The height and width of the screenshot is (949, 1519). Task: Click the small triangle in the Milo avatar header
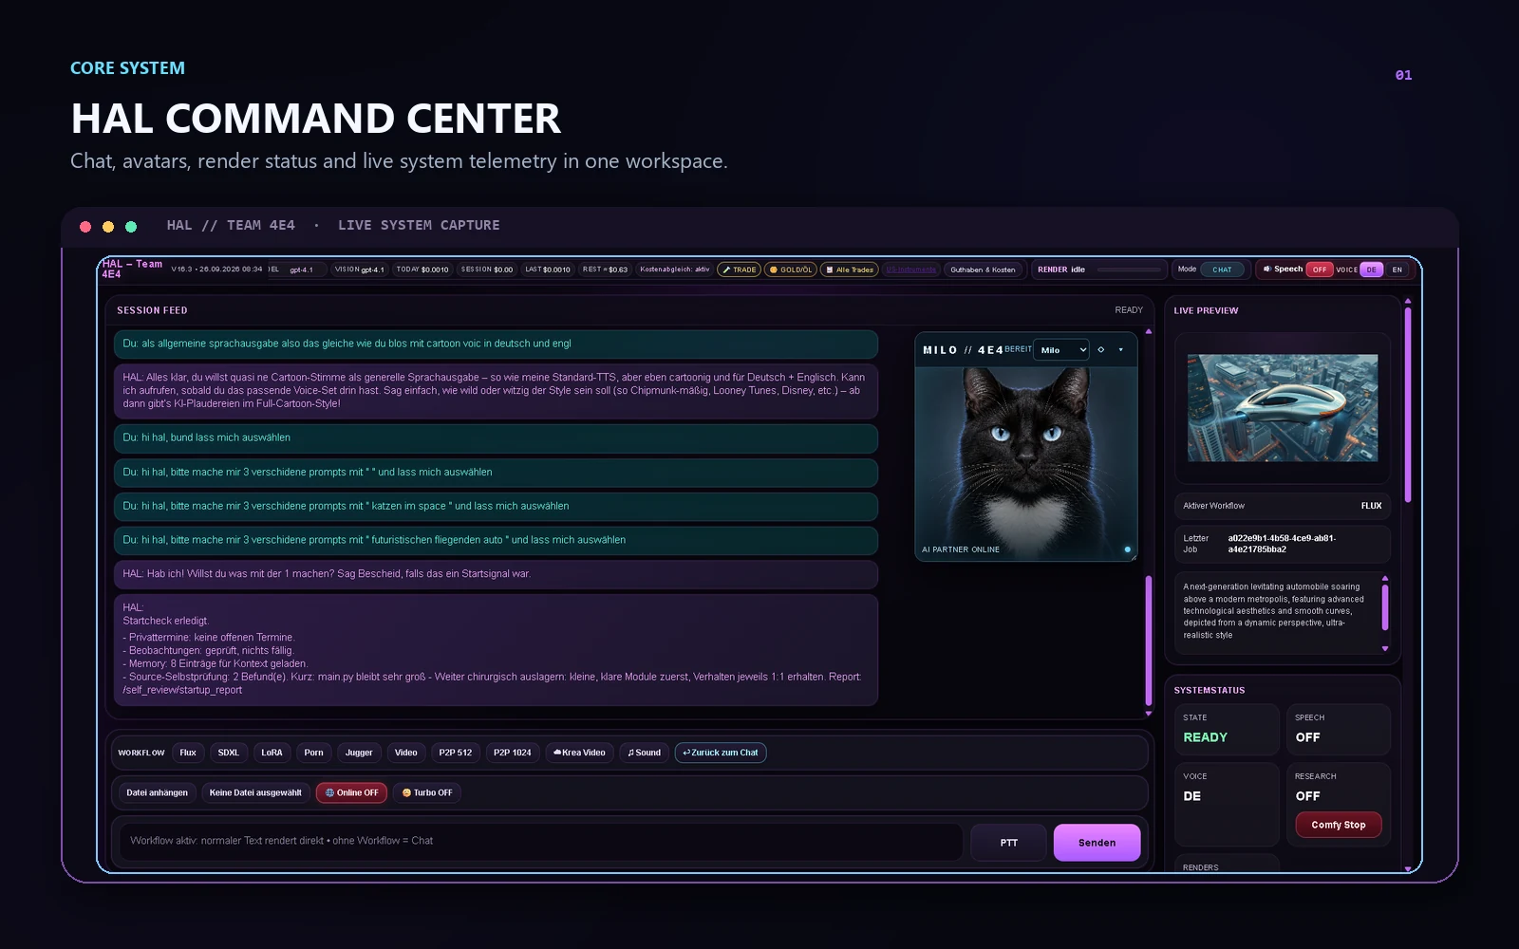tap(1121, 350)
